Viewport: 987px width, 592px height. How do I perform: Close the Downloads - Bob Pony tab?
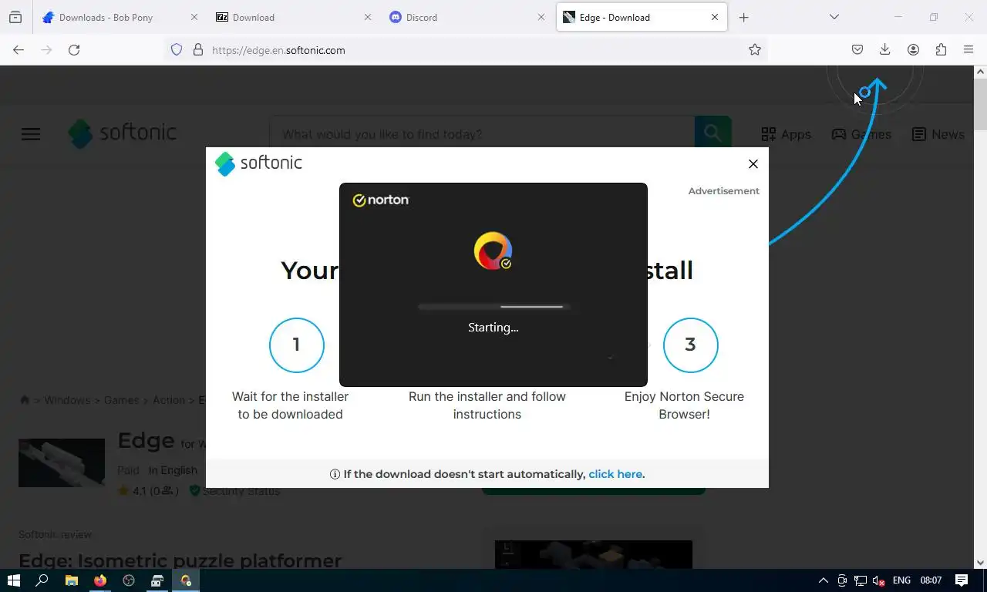tap(194, 17)
